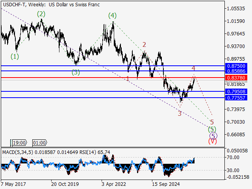Click the 0.89755 price axis value
The height and width of the screenshot is (189, 252).
pos(236,59)
